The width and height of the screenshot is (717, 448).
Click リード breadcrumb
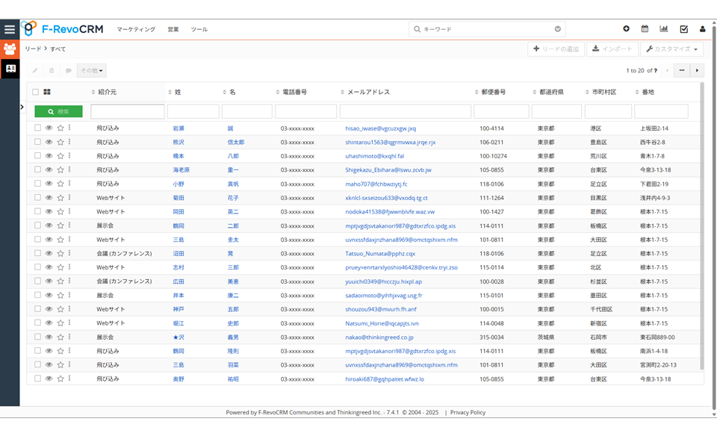[33, 49]
